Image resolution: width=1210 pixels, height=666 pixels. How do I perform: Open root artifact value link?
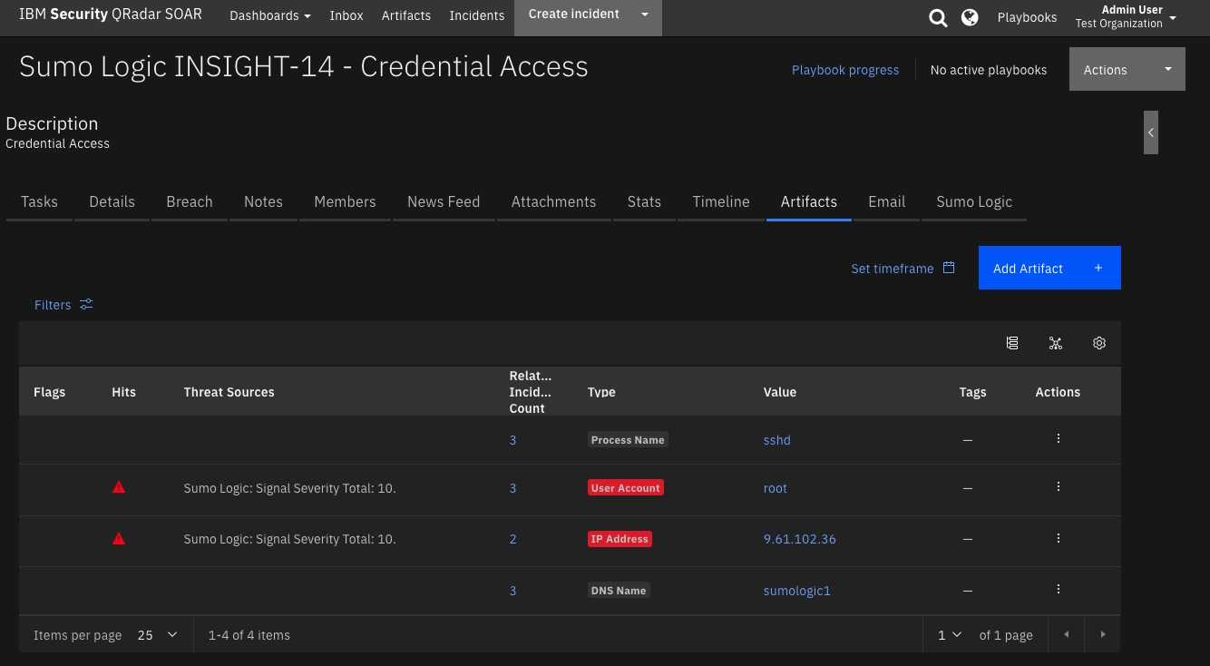tap(776, 488)
